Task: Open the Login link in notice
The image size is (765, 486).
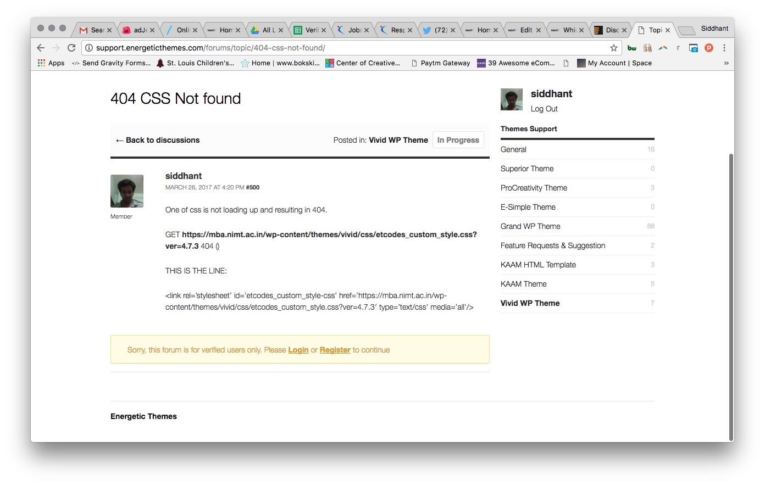Action: tap(298, 350)
